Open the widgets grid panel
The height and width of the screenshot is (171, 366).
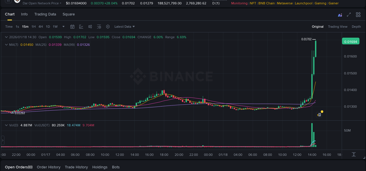click(x=358, y=15)
